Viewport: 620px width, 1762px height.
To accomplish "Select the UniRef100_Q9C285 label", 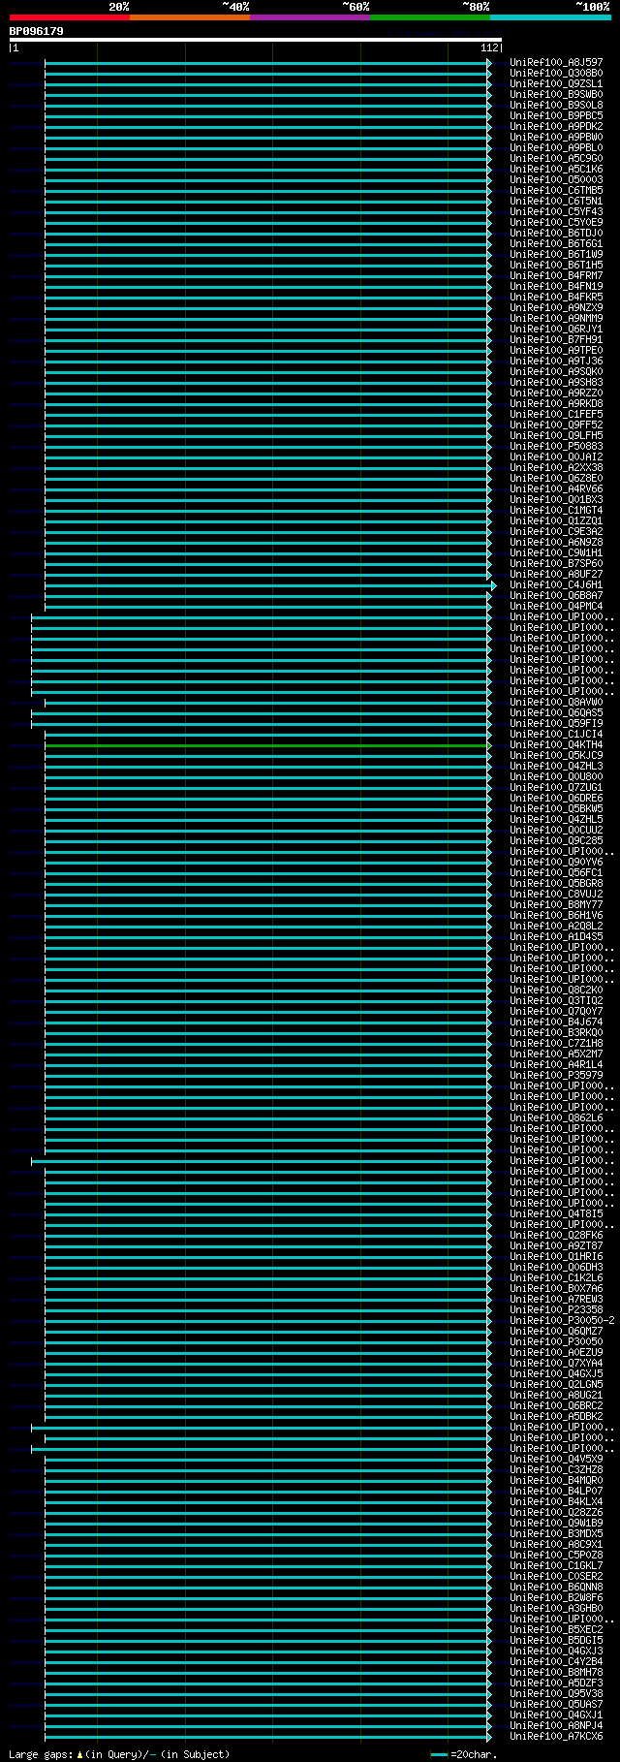I will 556,840.
